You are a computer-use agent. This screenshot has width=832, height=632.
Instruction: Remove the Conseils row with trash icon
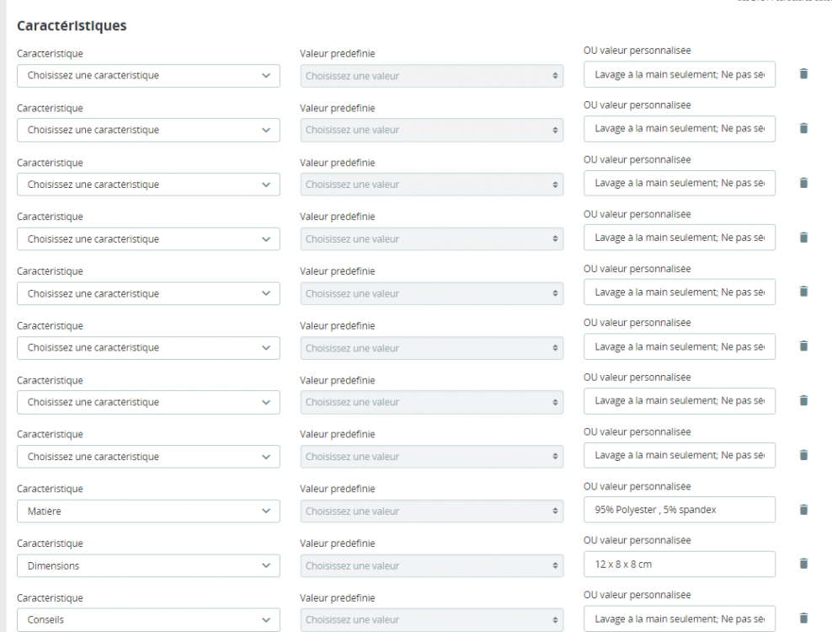coord(803,618)
